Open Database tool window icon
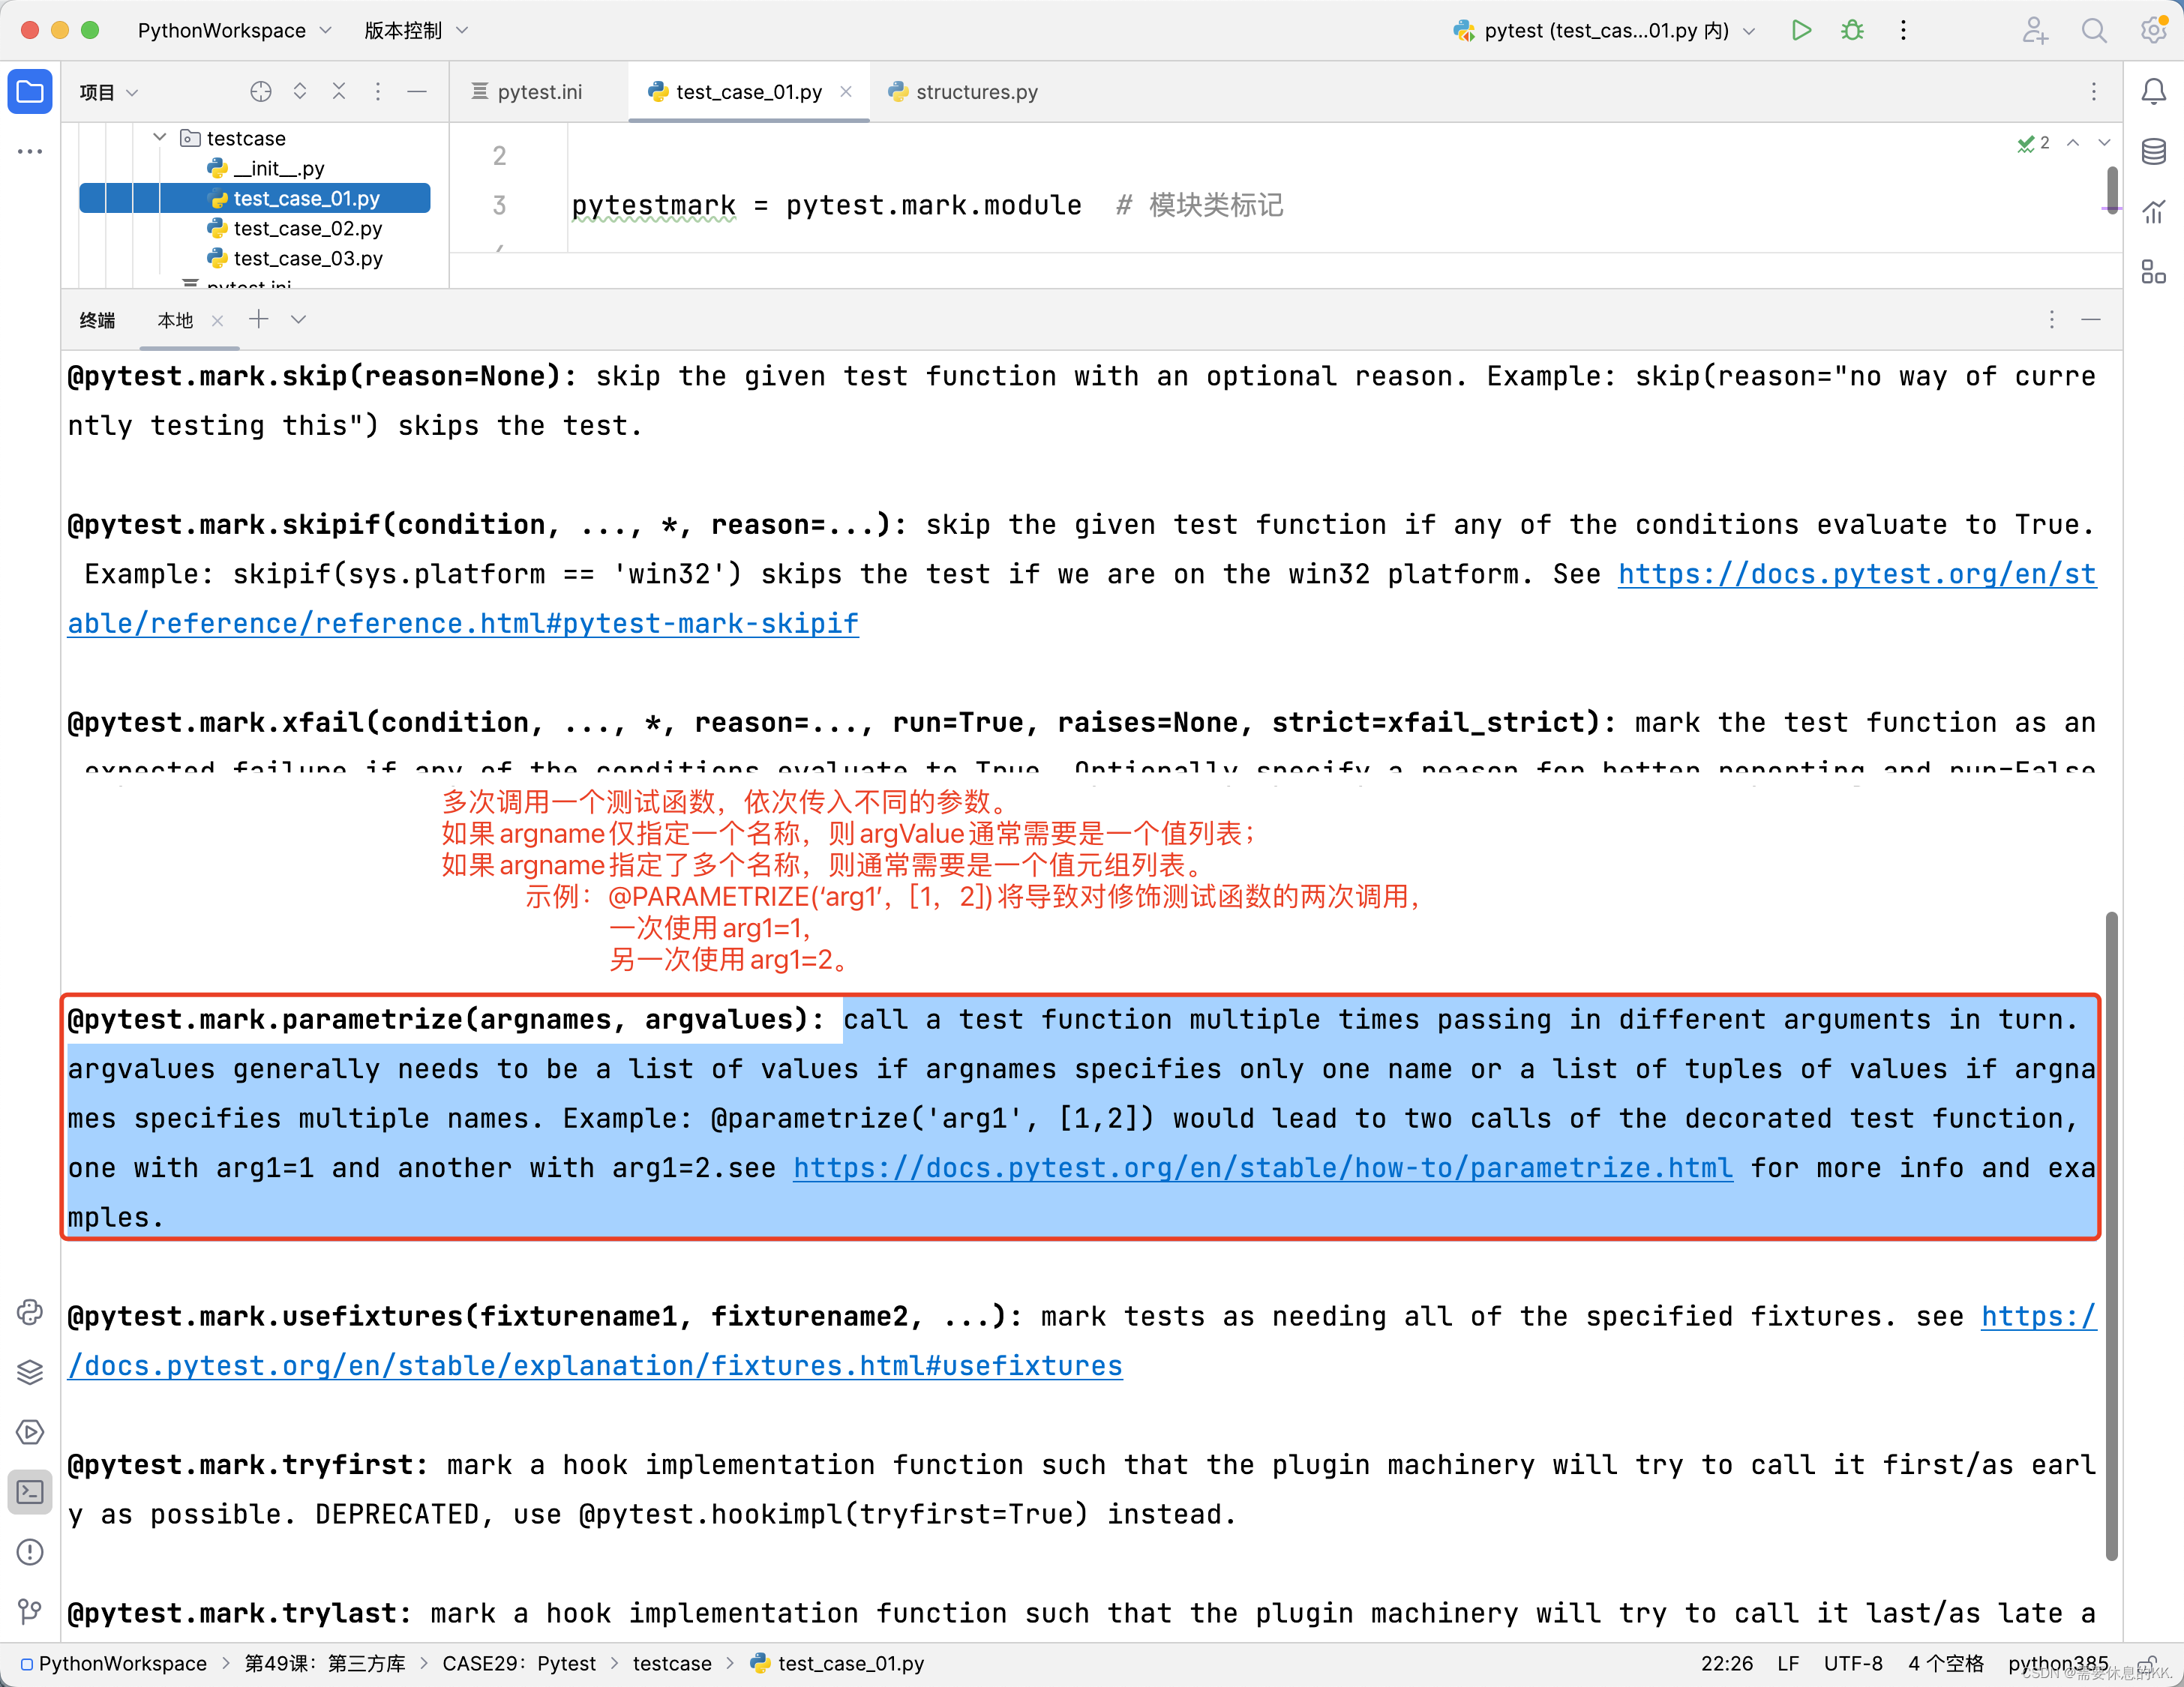 (2153, 152)
